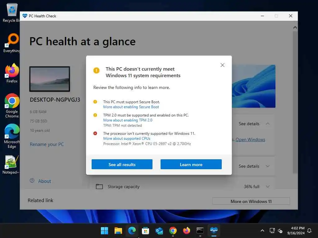Open Outlook from taskbar
The width and height of the screenshot is (318, 238).
[x=159, y=231]
